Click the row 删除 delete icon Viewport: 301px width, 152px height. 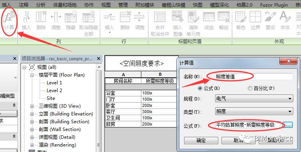pos(125,17)
